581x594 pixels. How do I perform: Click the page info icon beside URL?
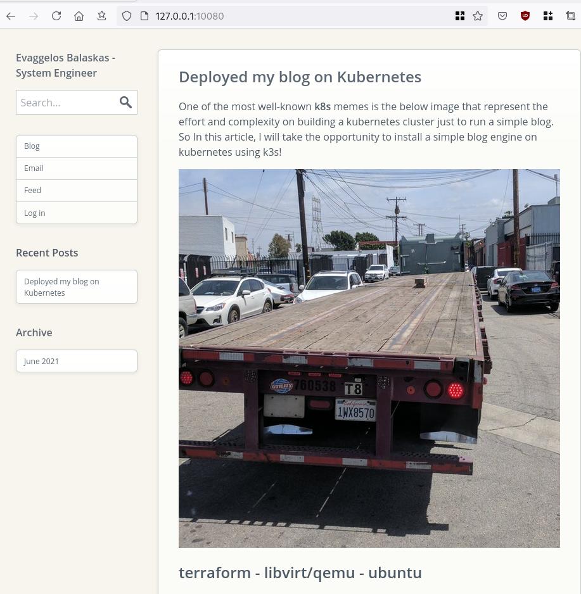pyautogui.click(x=144, y=16)
